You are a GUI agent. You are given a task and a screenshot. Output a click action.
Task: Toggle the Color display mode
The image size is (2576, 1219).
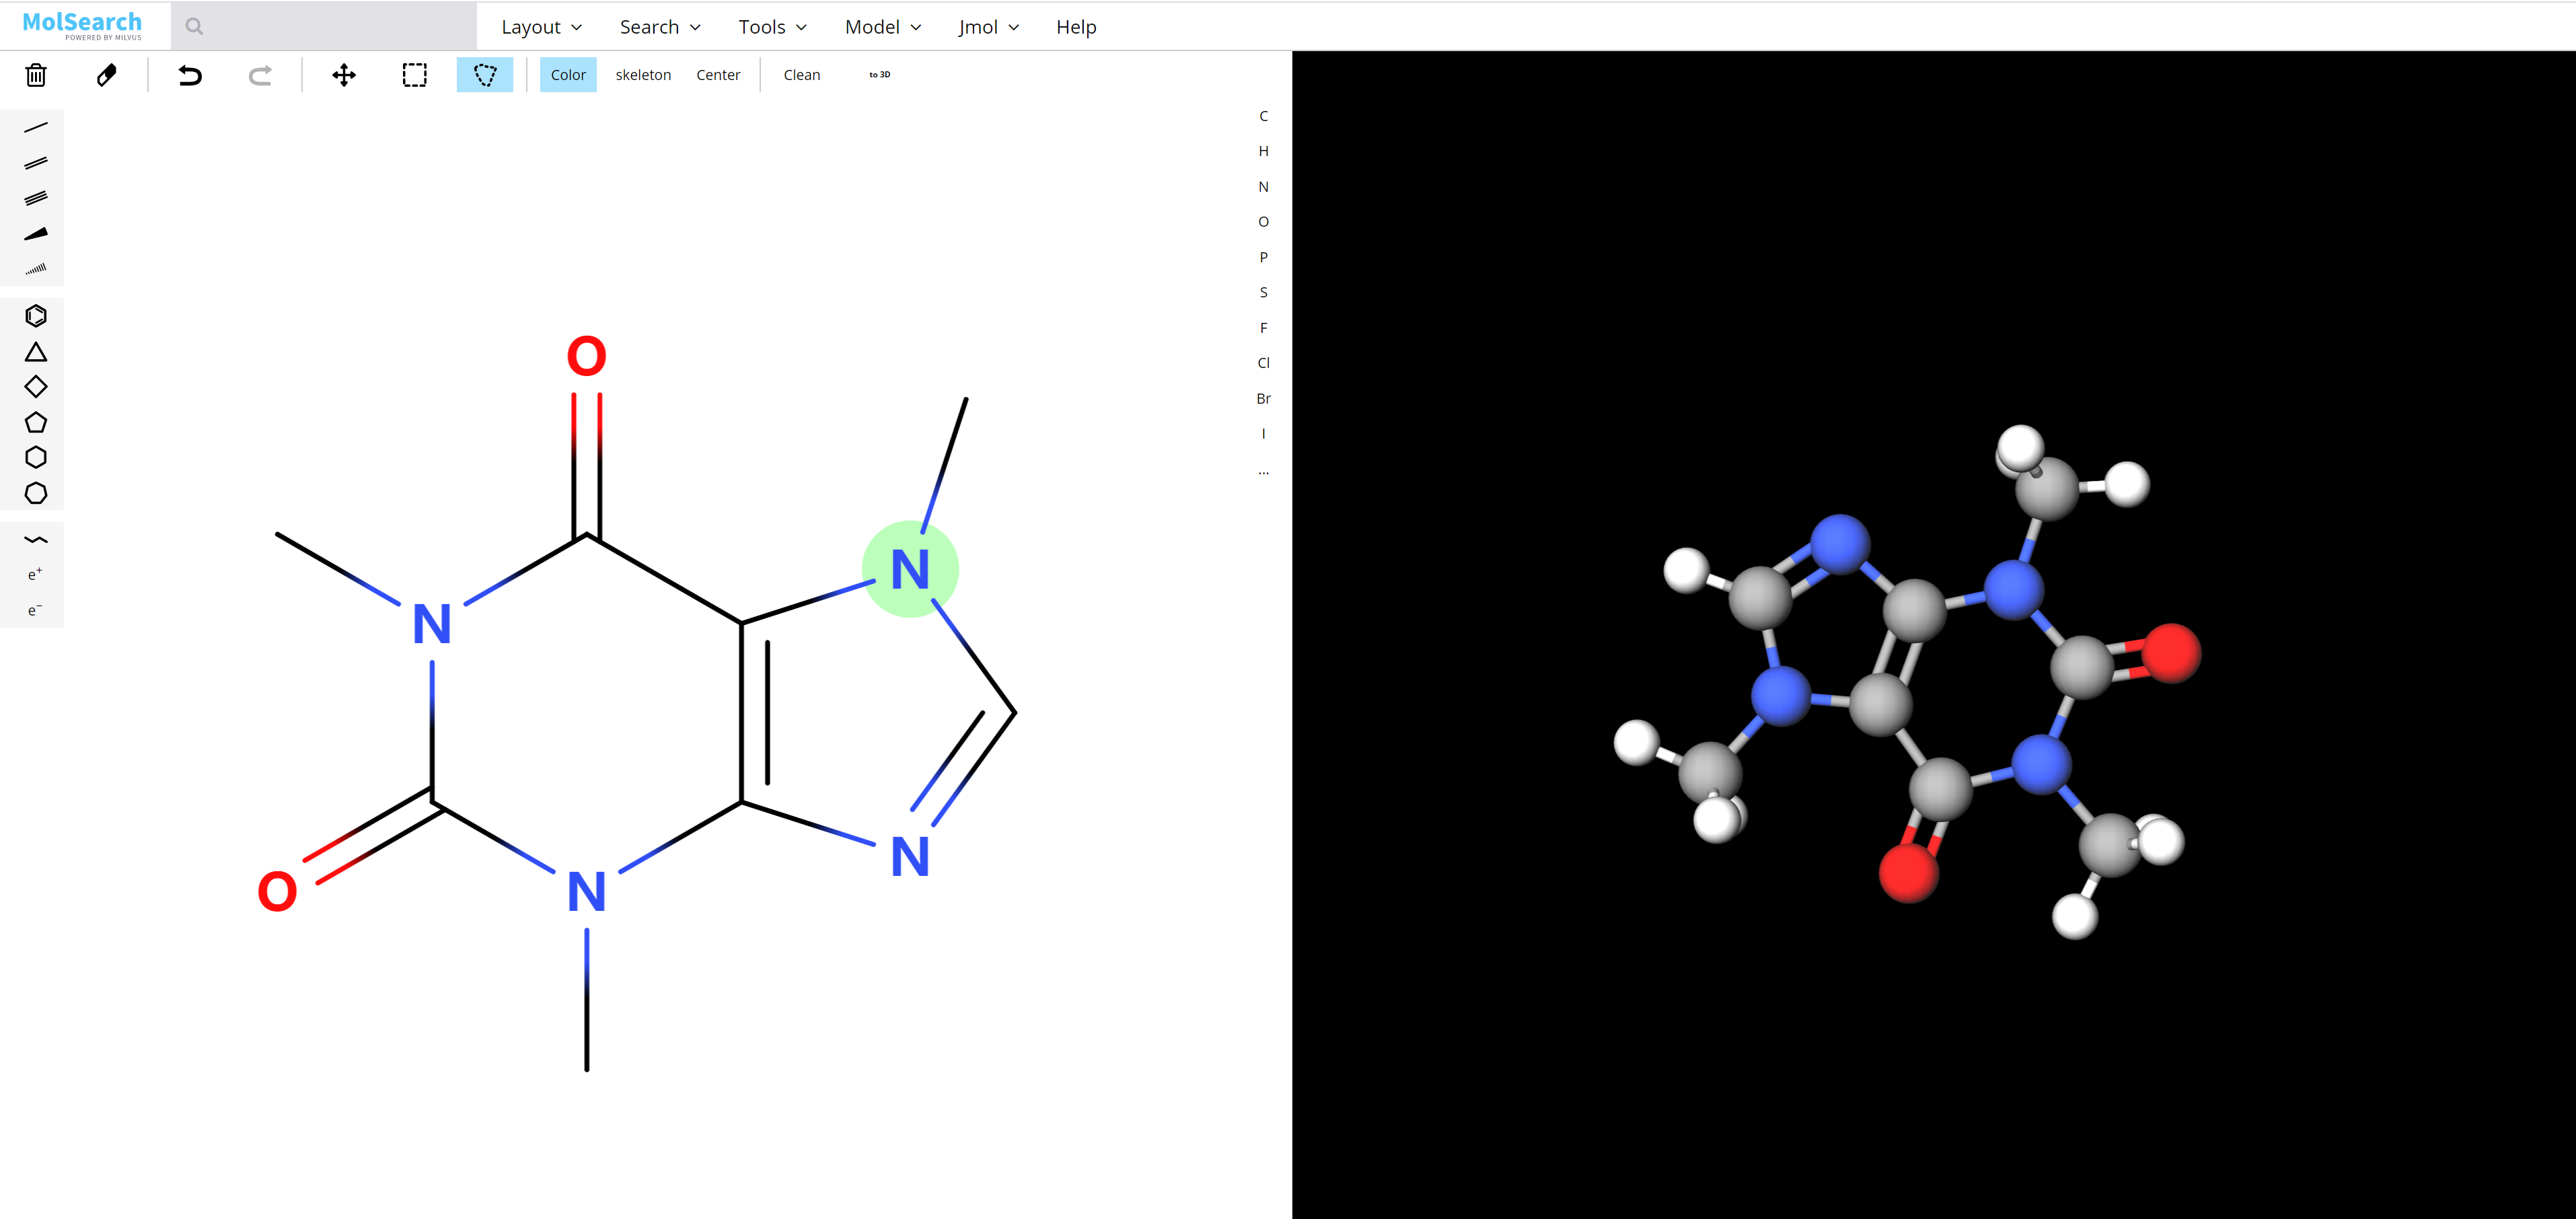568,75
